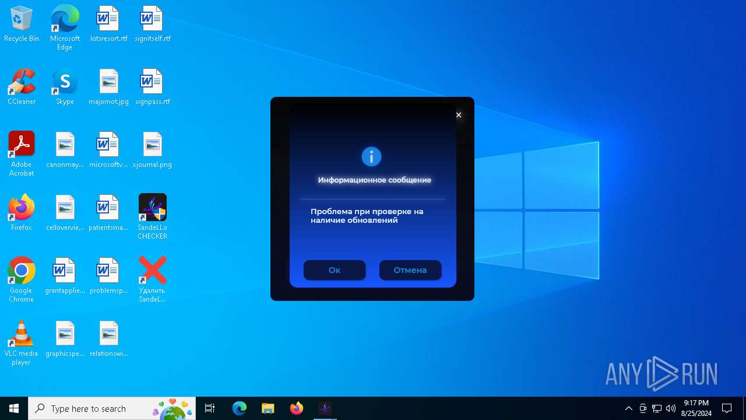Select problemsp document icon
The width and height of the screenshot is (746, 420).
[x=109, y=276]
